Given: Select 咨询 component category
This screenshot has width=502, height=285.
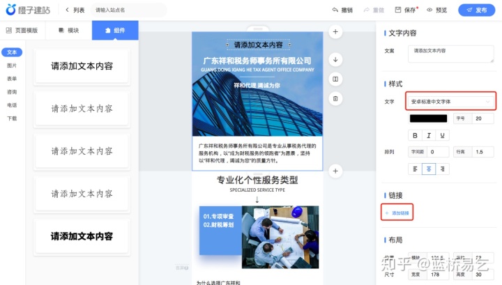Looking at the screenshot, I should tap(12, 92).
